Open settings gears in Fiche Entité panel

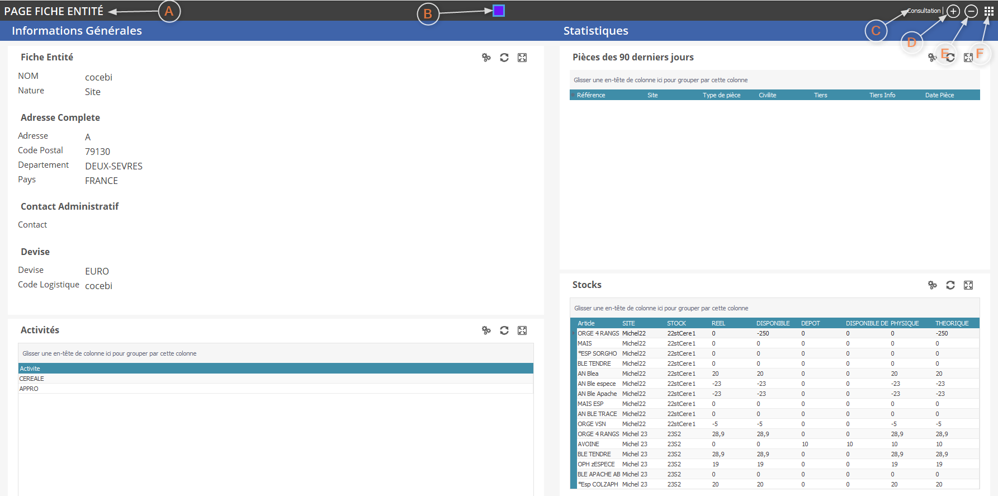(486, 58)
